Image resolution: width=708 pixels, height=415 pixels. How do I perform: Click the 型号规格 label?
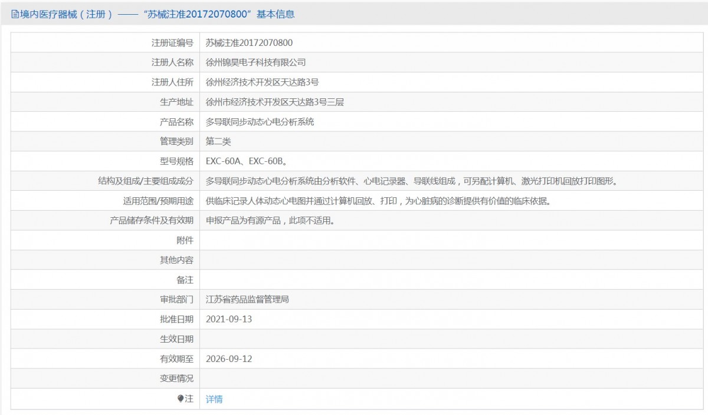(x=177, y=161)
